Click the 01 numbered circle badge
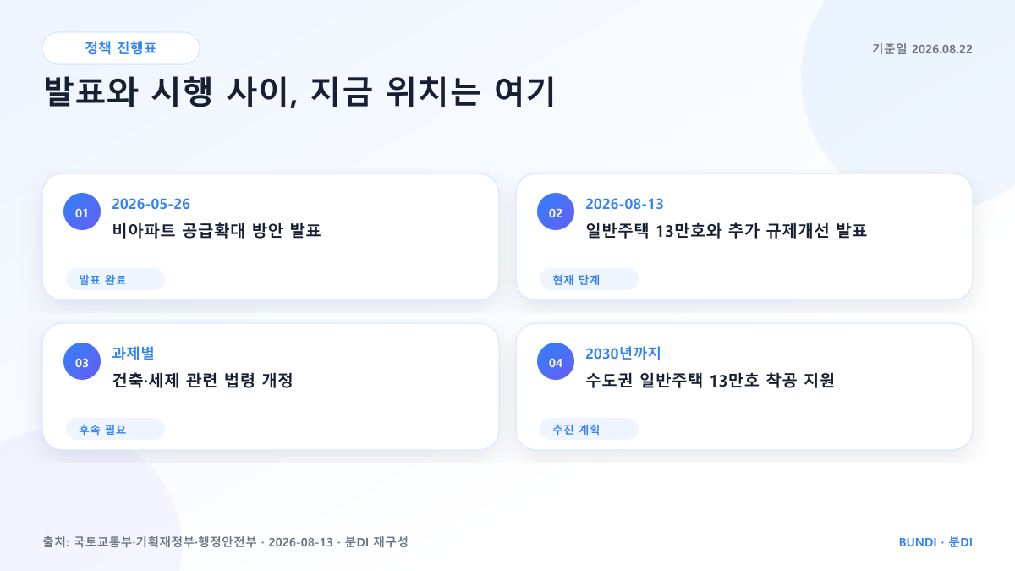 tap(82, 212)
